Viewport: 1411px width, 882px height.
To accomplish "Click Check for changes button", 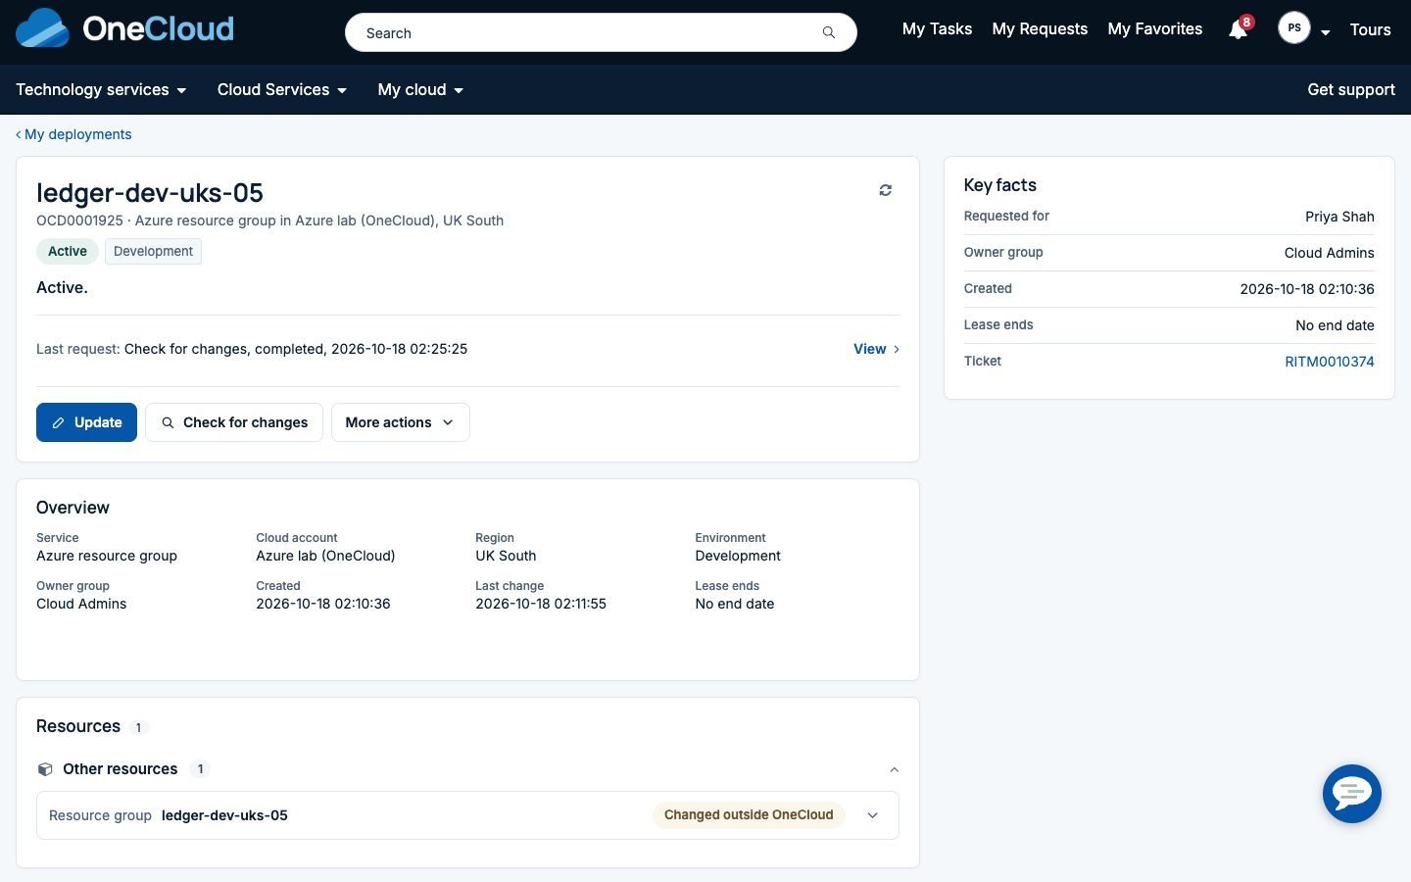I will coord(234,422).
